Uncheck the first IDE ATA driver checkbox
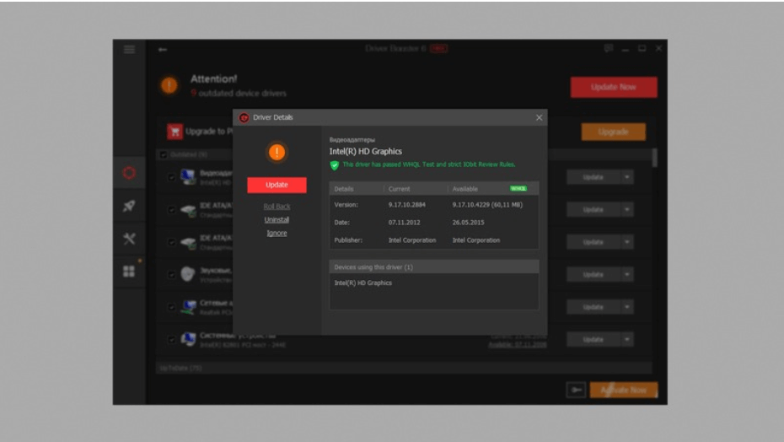This screenshot has height=442, width=784. coord(172,210)
